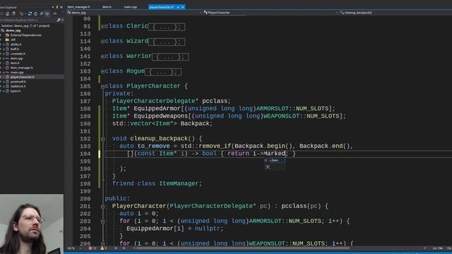Expand the collapsed class Warrior region
The height and width of the screenshot is (254, 452).
coord(102,56)
